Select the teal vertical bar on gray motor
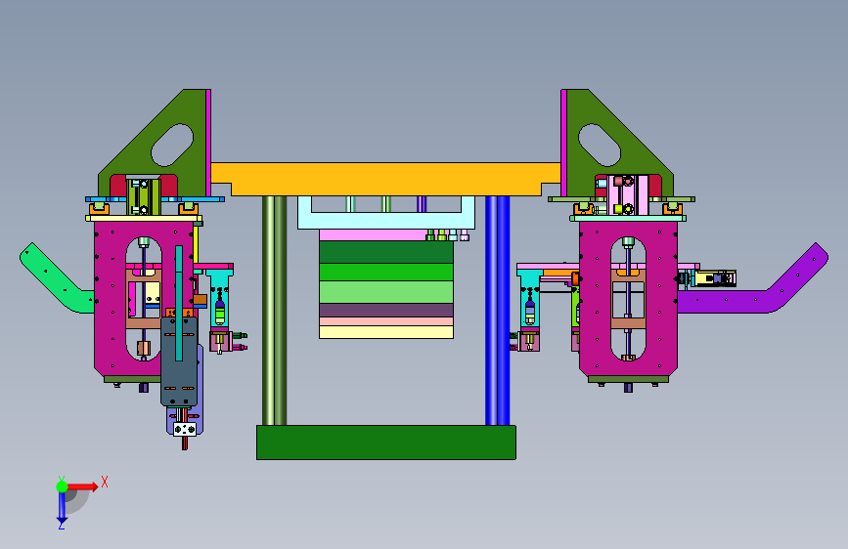848x549 pixels. 179,303
